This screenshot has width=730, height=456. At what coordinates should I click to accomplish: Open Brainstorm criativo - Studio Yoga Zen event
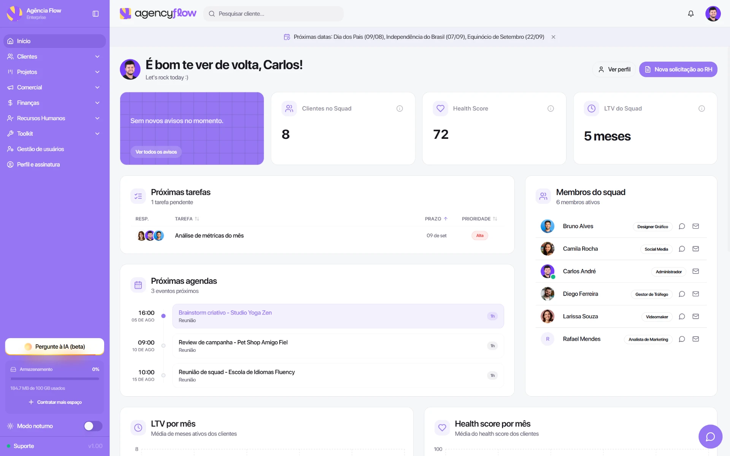point(338,316)
